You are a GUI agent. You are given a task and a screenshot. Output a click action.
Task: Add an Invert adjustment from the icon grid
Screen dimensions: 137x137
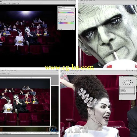124,85
